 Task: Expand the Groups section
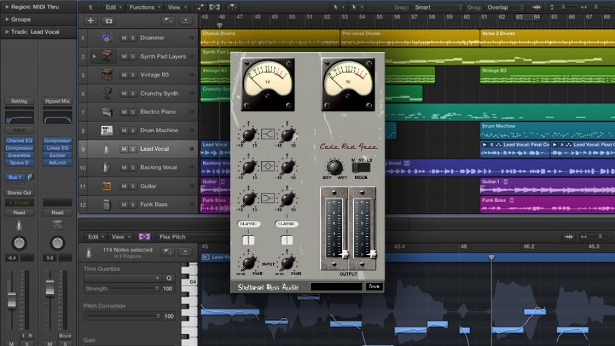point(7,19)
